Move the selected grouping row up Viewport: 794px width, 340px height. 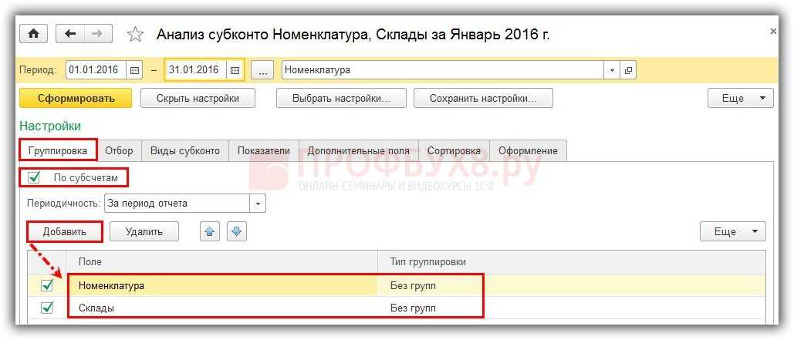pos(209,232)
